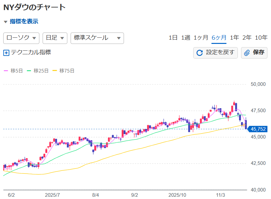Viewport: 271px width, 199px height.
Task: Open the ローソク chart type dropdown
Action: [x=21, y=38]
